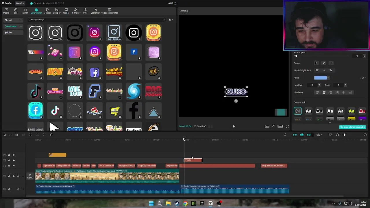
Task: Open the Efektler tab
Action: tap(47, 11)
